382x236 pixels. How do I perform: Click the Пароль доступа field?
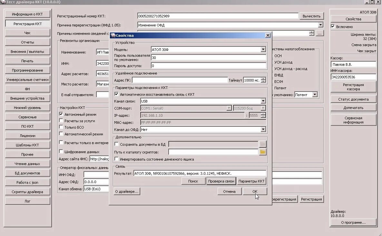tap(209, 65)
